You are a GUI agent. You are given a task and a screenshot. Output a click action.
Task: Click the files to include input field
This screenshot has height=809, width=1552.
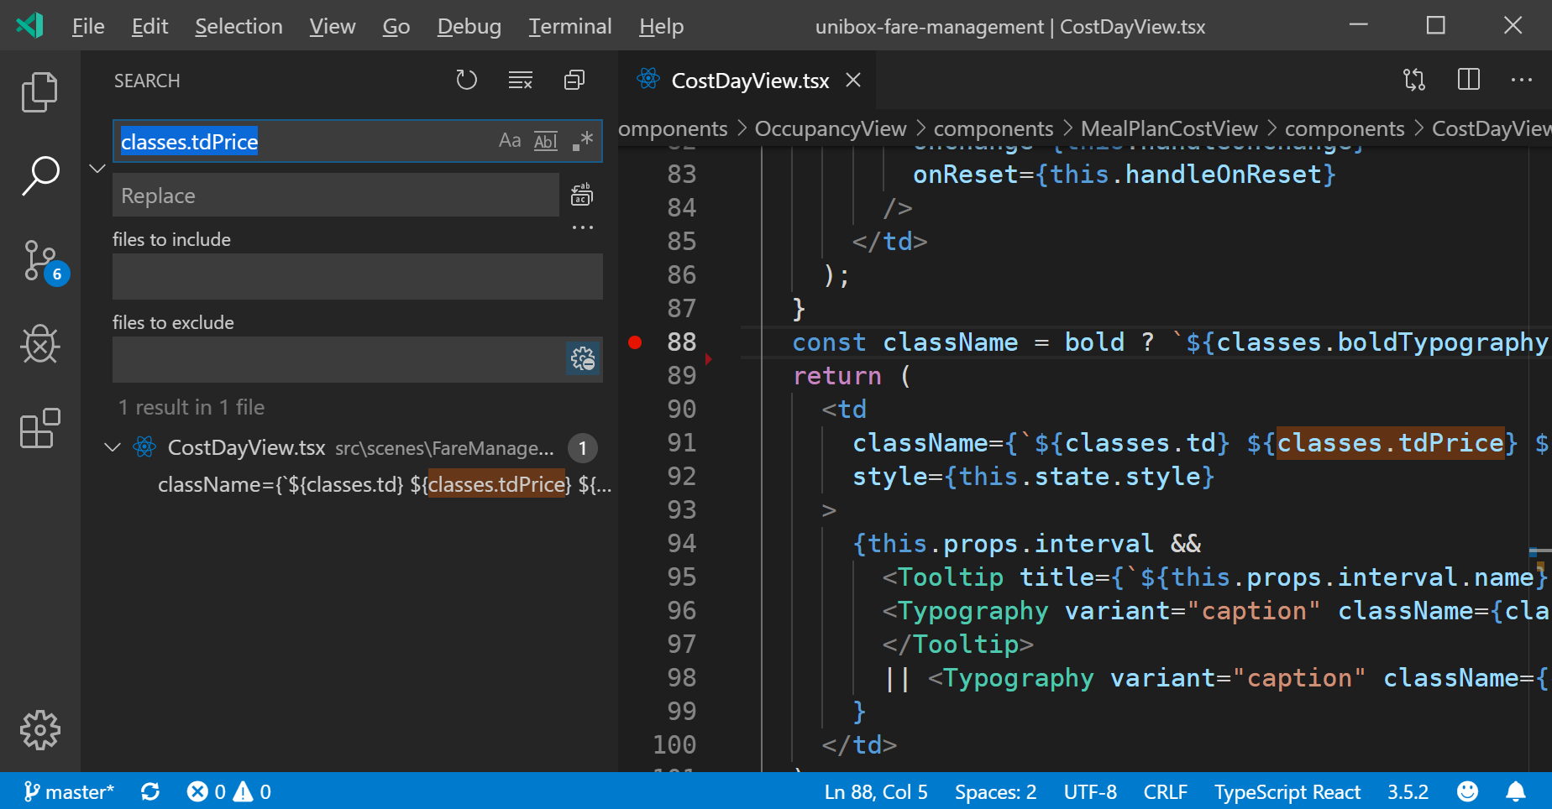[357, 276]
